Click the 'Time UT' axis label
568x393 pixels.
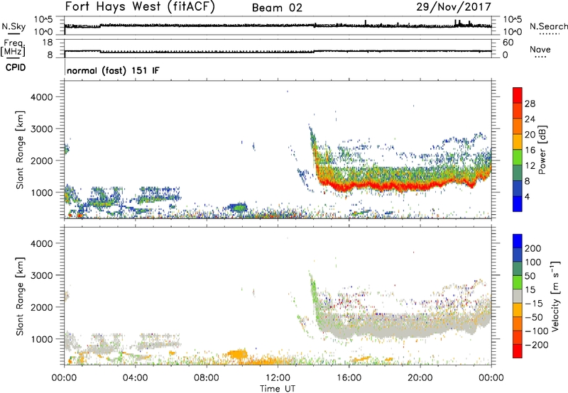[278, 388]
